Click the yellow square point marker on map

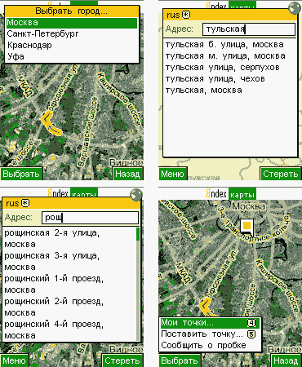(x=246, y=226)
